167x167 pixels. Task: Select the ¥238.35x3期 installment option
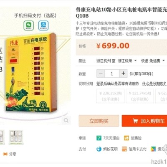point(111,96)
